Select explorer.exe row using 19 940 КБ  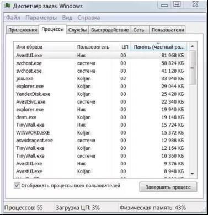coord(101,110)
